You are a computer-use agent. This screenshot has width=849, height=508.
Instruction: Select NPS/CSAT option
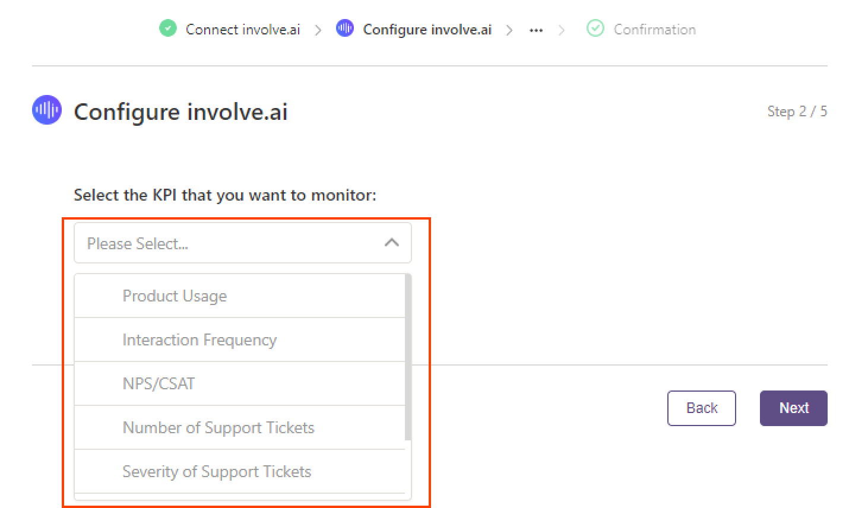240,383
